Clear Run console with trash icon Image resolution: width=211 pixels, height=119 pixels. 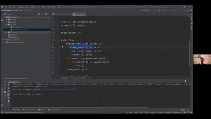tap(9, 101)
